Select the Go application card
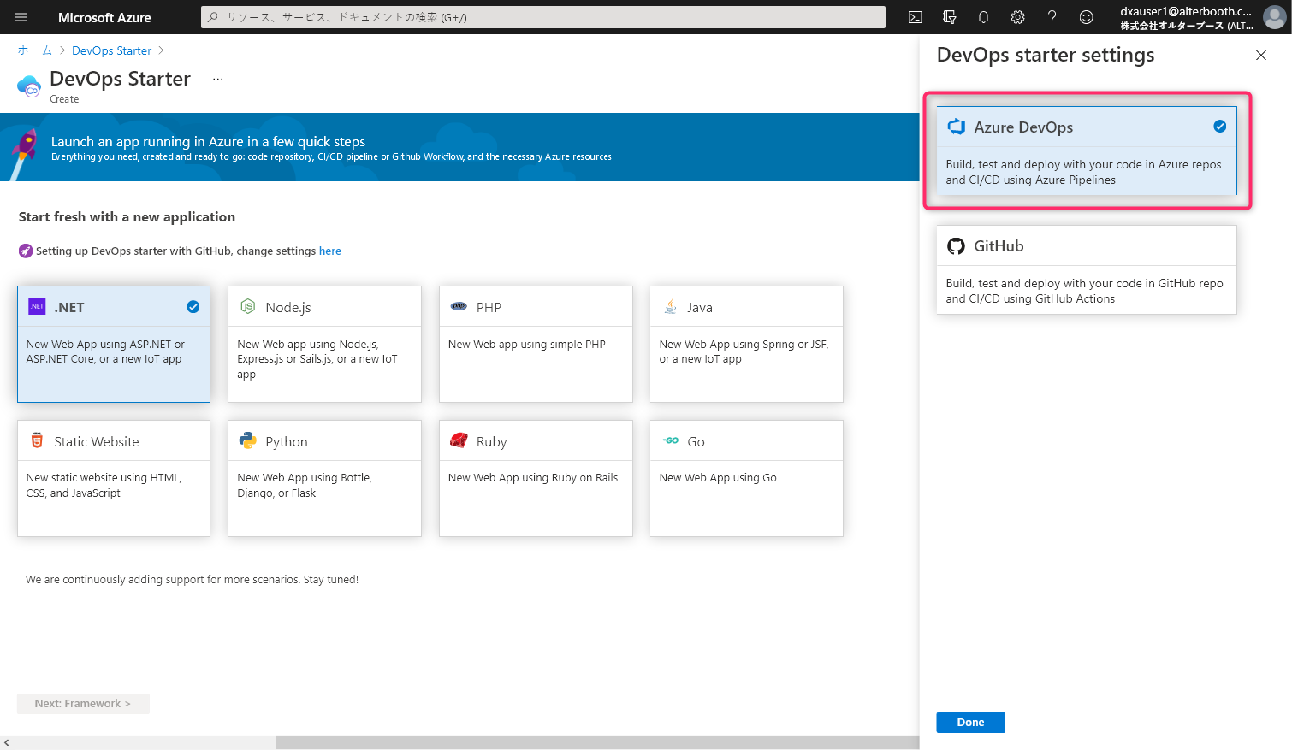Image resolution: width=1292 pixels, height=750 pixels. (x=746, y=478)
